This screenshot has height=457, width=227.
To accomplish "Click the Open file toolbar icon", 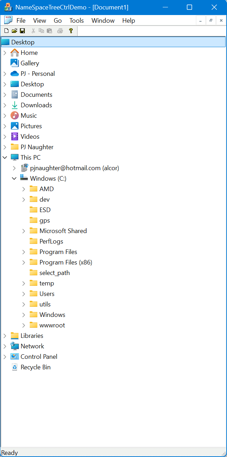I will 14,31.
